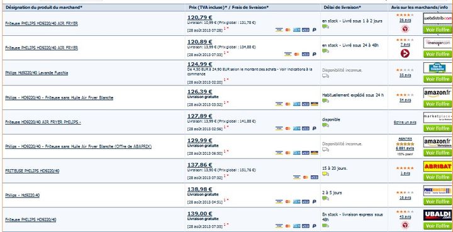Click the red certification badge under webdistrib reviews

[405, 29]
